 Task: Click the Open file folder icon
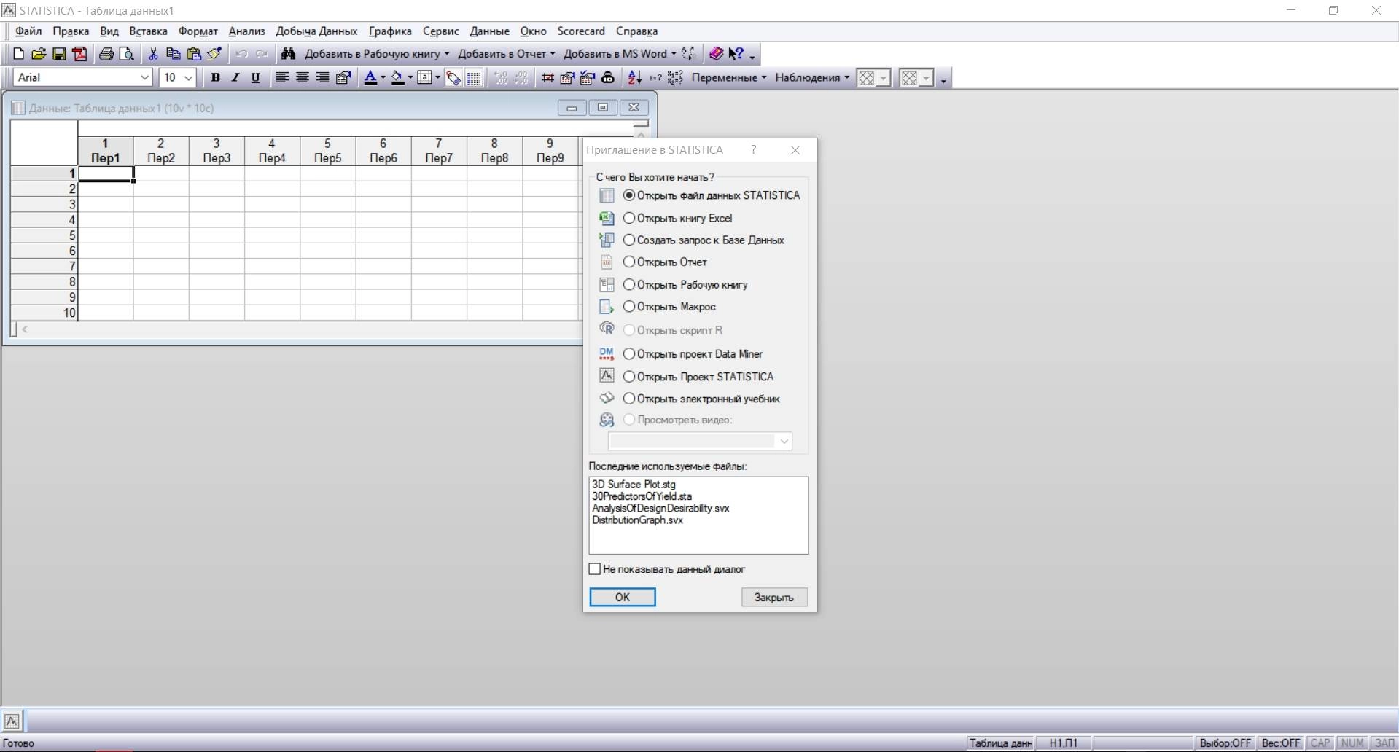pos(39,54)
